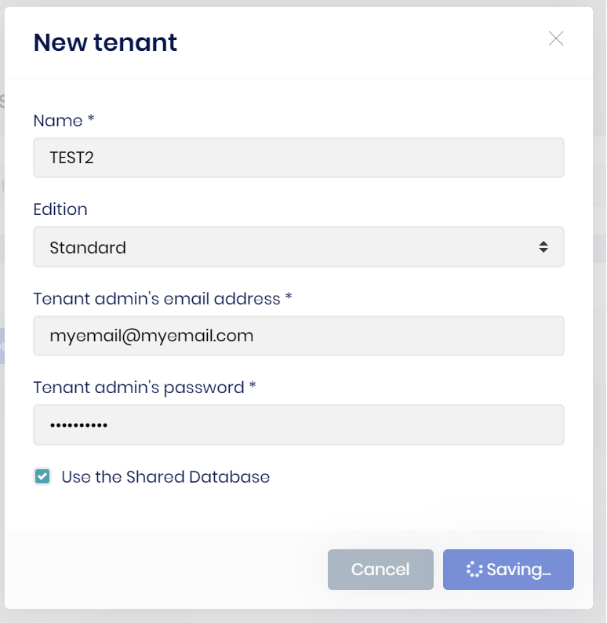Screen dimensions: 607x623
Task: Click the 'Edition' field label
Action: [x=60, y=209]
